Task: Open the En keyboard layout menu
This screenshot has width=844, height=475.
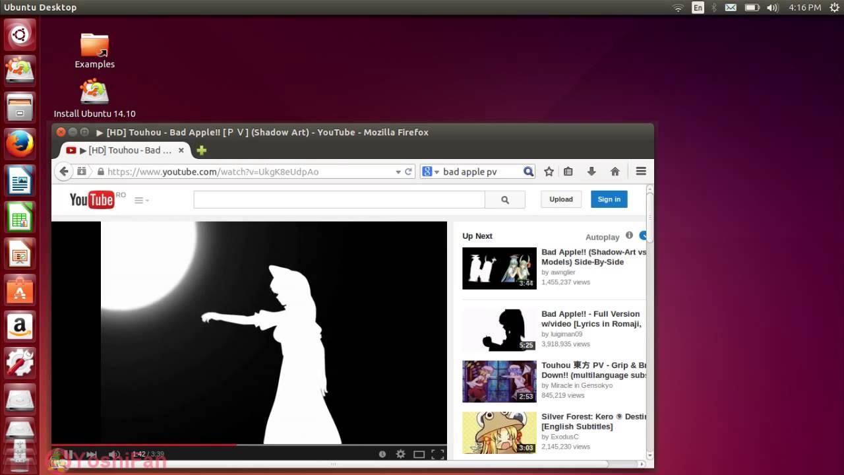Action: pos(698,7)
